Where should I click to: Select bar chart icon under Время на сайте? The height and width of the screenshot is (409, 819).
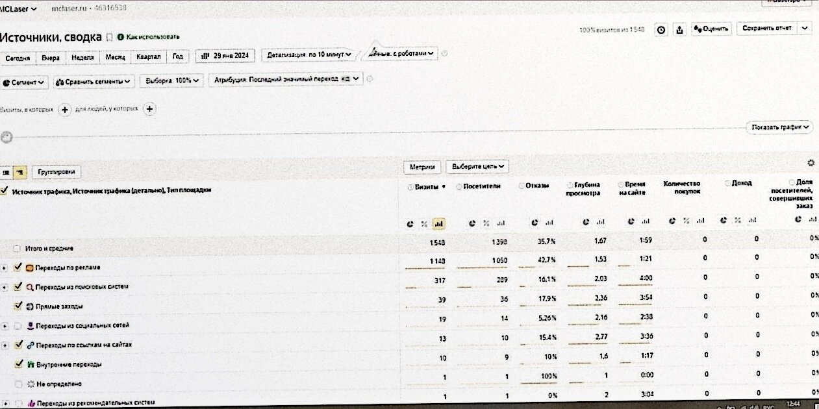(645, 221)
